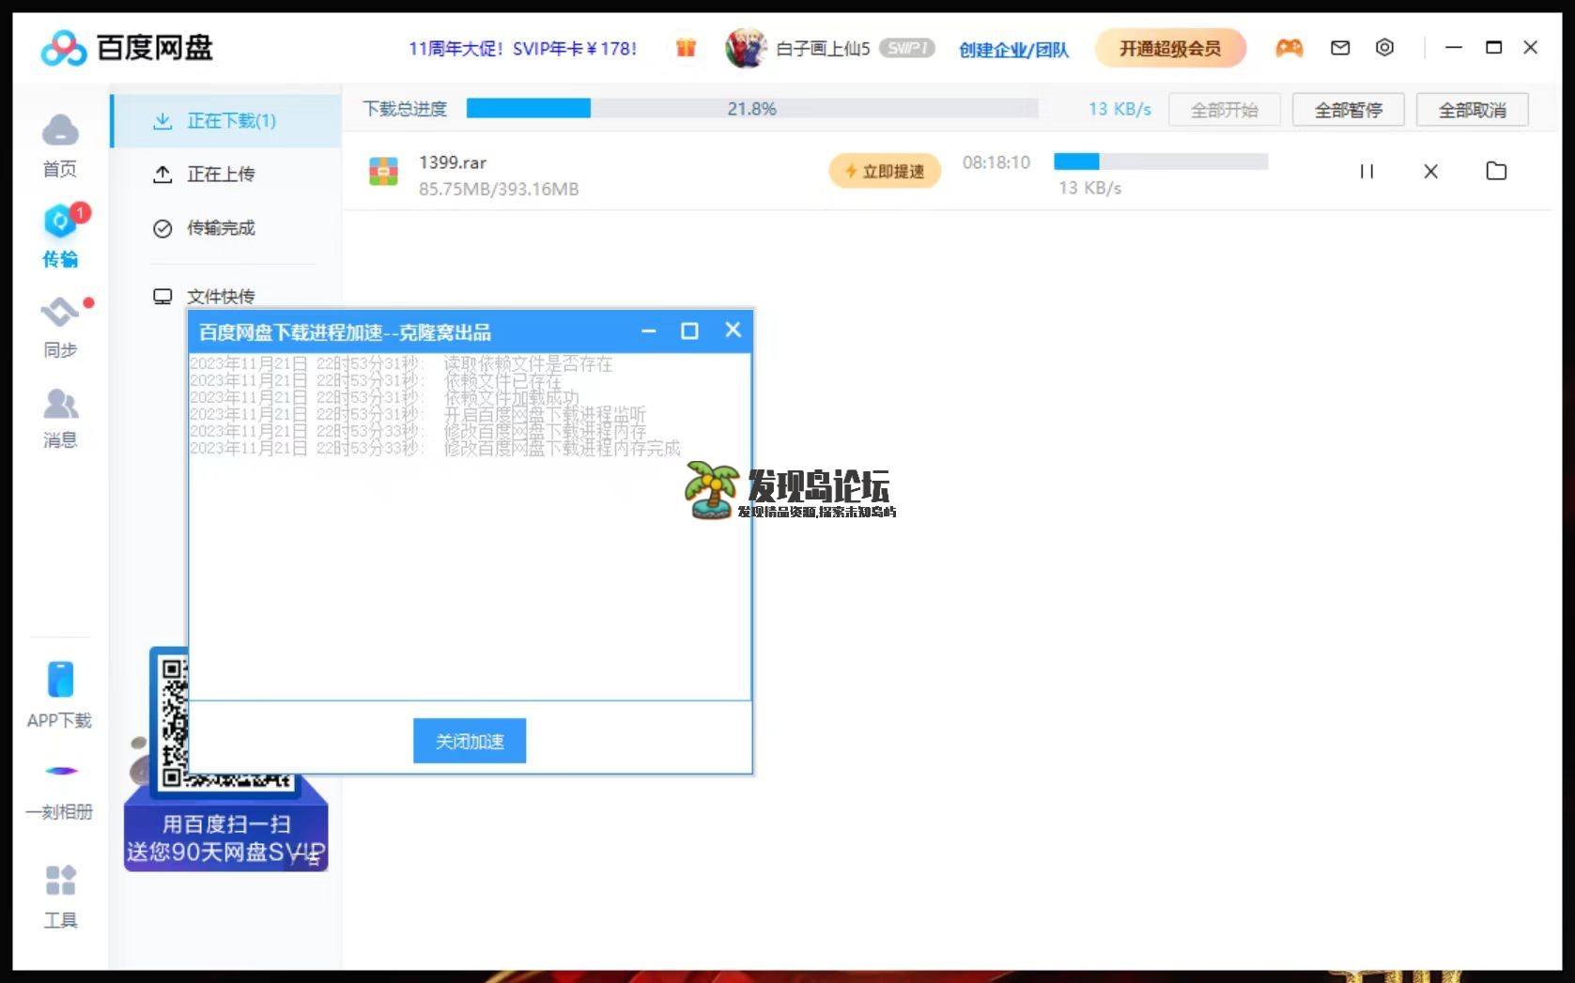
Task: Click the log line 读取依赖文件是否存在
Action: [528, 363]
